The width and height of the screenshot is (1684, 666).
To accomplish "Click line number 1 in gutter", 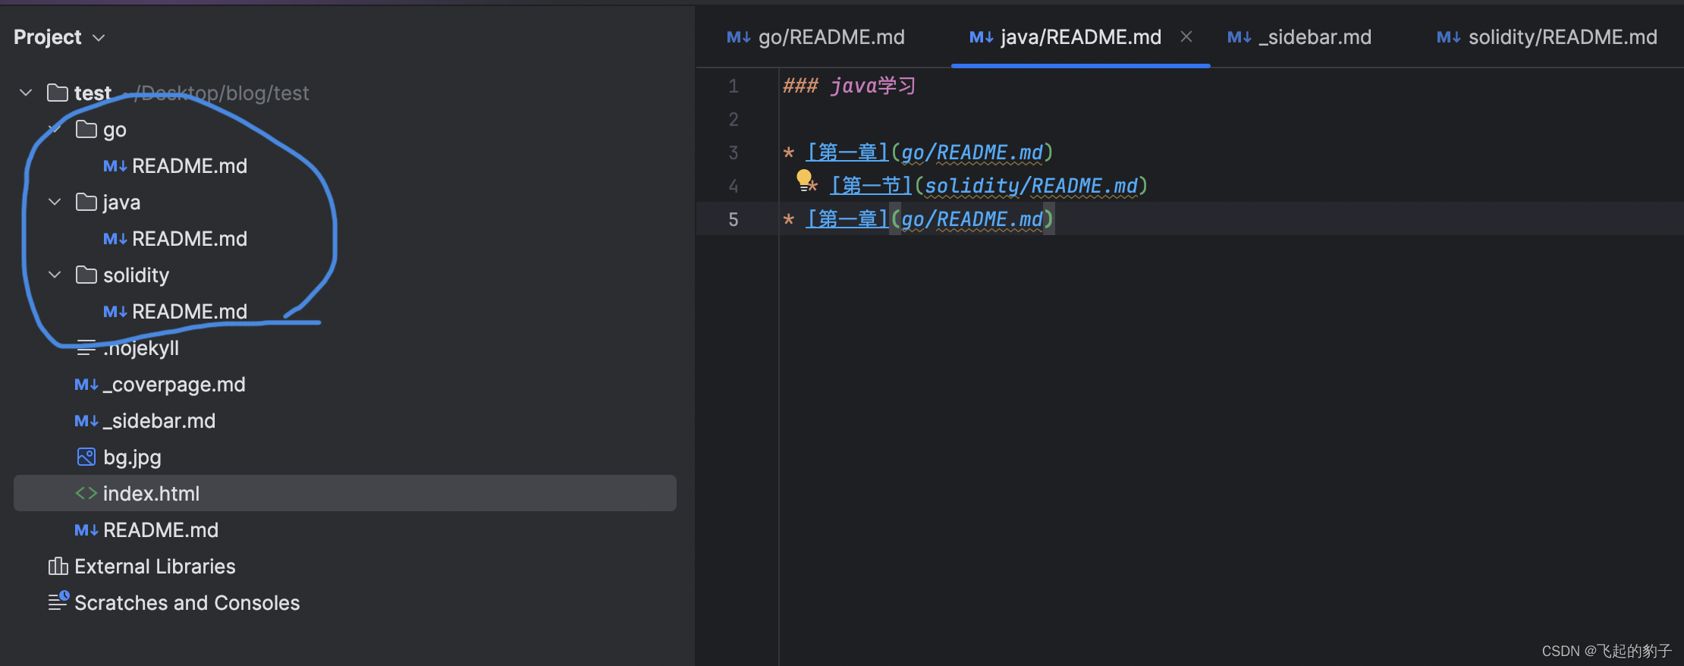I will pyautogui.click(x=734, y=86).
